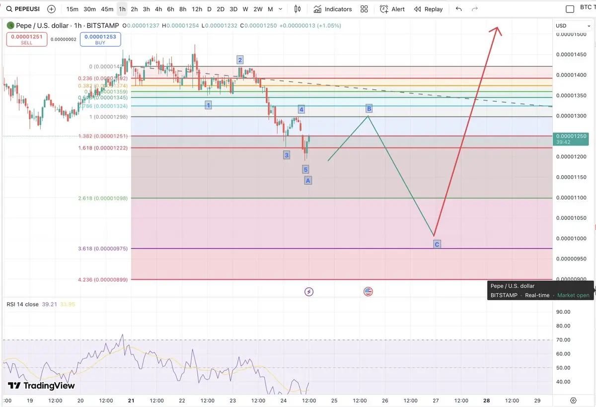Click the Real-time data status text

(537, 295)
